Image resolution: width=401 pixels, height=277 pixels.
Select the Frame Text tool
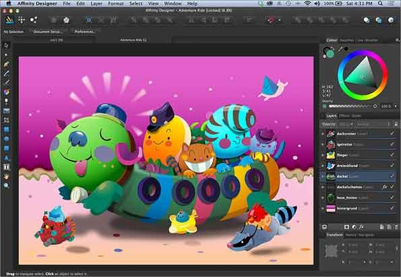tap(6, 167)
